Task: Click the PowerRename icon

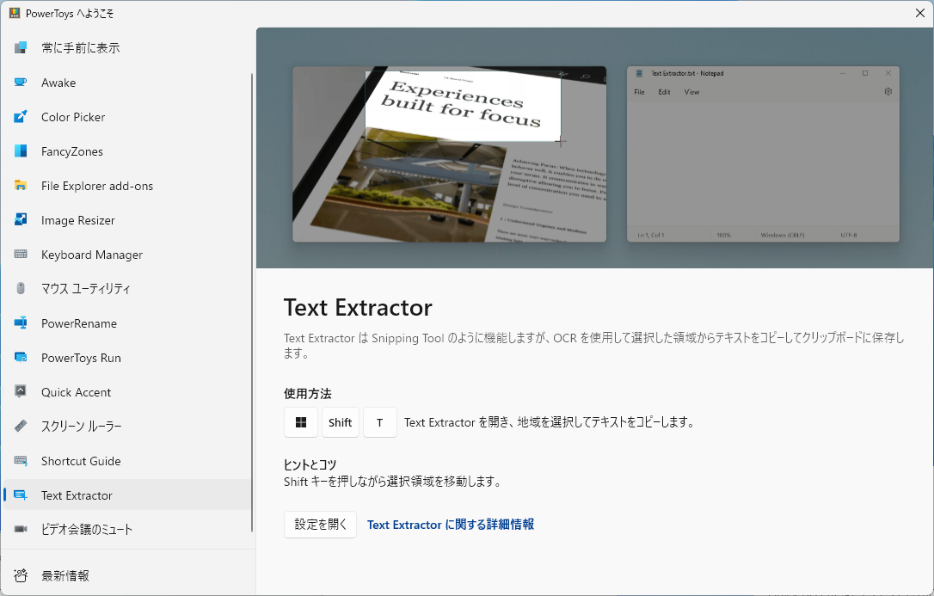Action: pos(21,323)
